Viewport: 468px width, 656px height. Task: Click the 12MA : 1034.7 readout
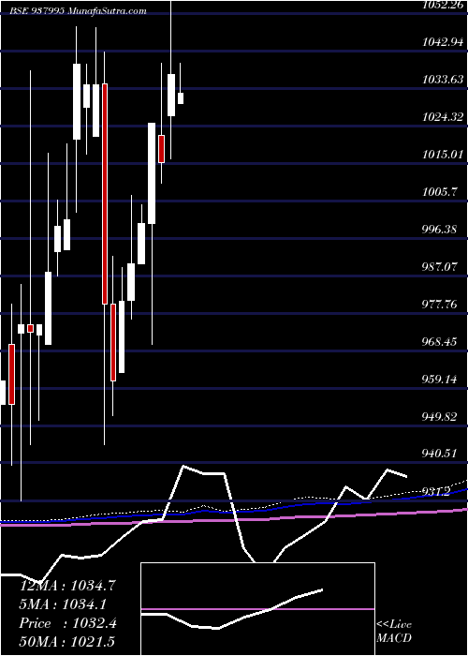tap(68, 585)
